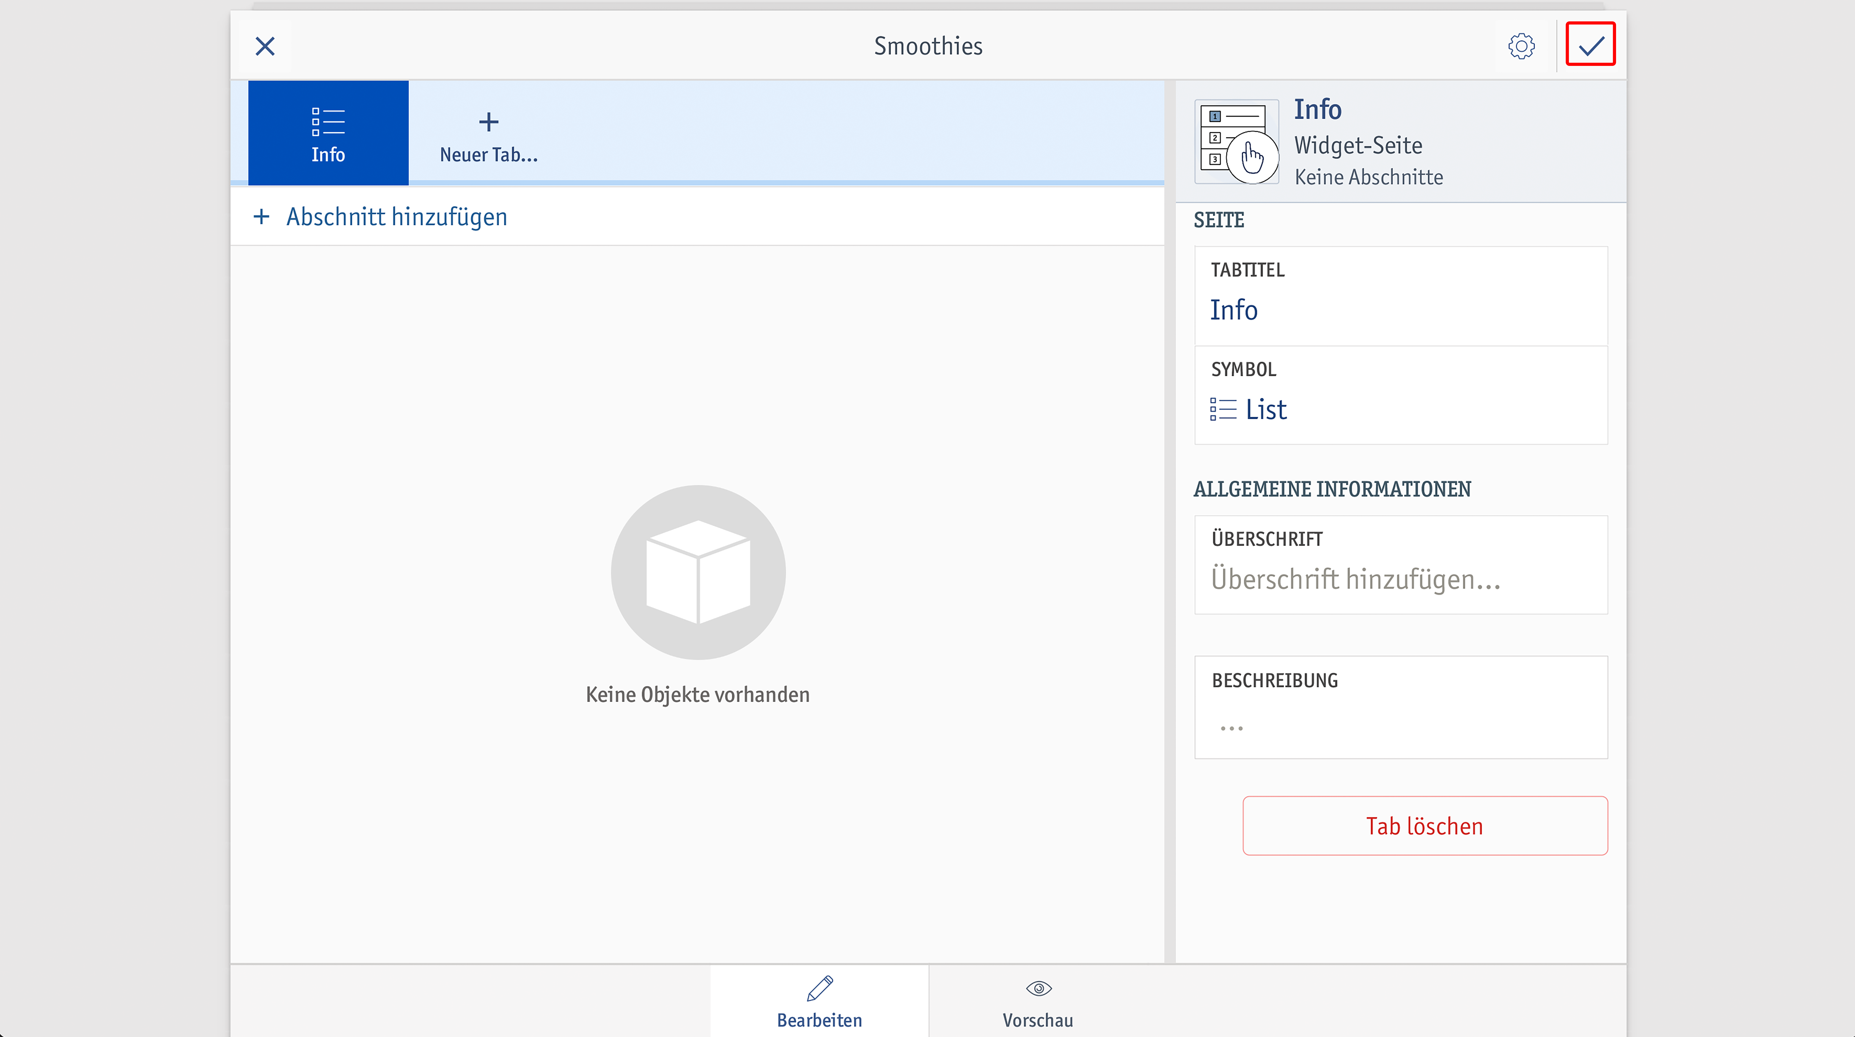Click the Keine Abschnitte label

[x=1369, y=177]
